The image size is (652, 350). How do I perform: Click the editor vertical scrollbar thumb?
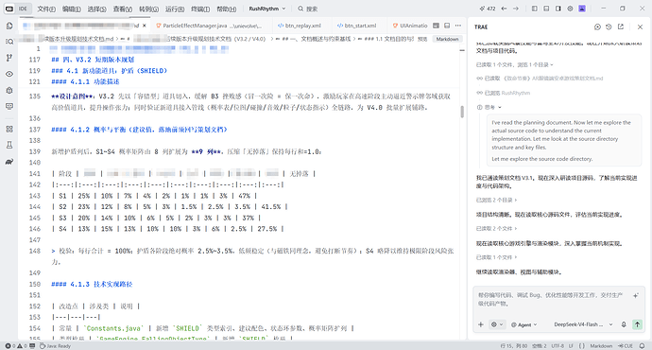coord(462,112)
